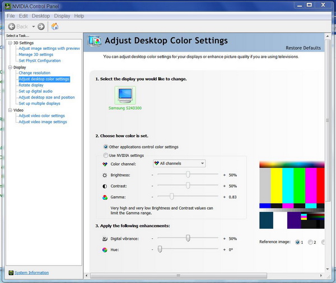The image size is (336, 283).
Task: Click the Brightness sun icon
Action: tap(104, 175)
